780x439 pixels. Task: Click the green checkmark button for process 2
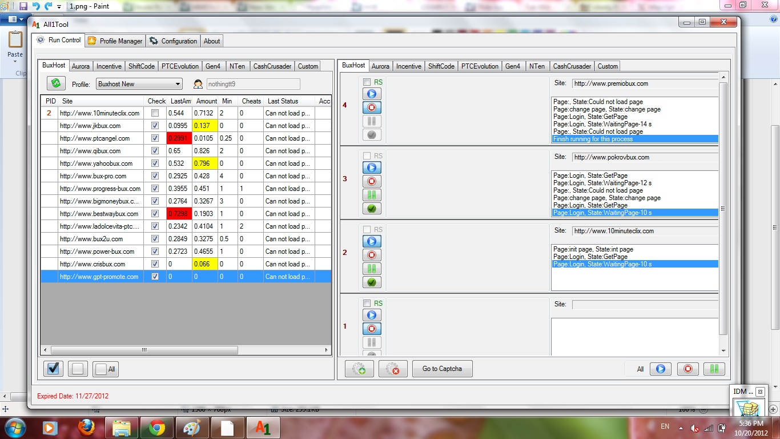(x=372, y=282)
